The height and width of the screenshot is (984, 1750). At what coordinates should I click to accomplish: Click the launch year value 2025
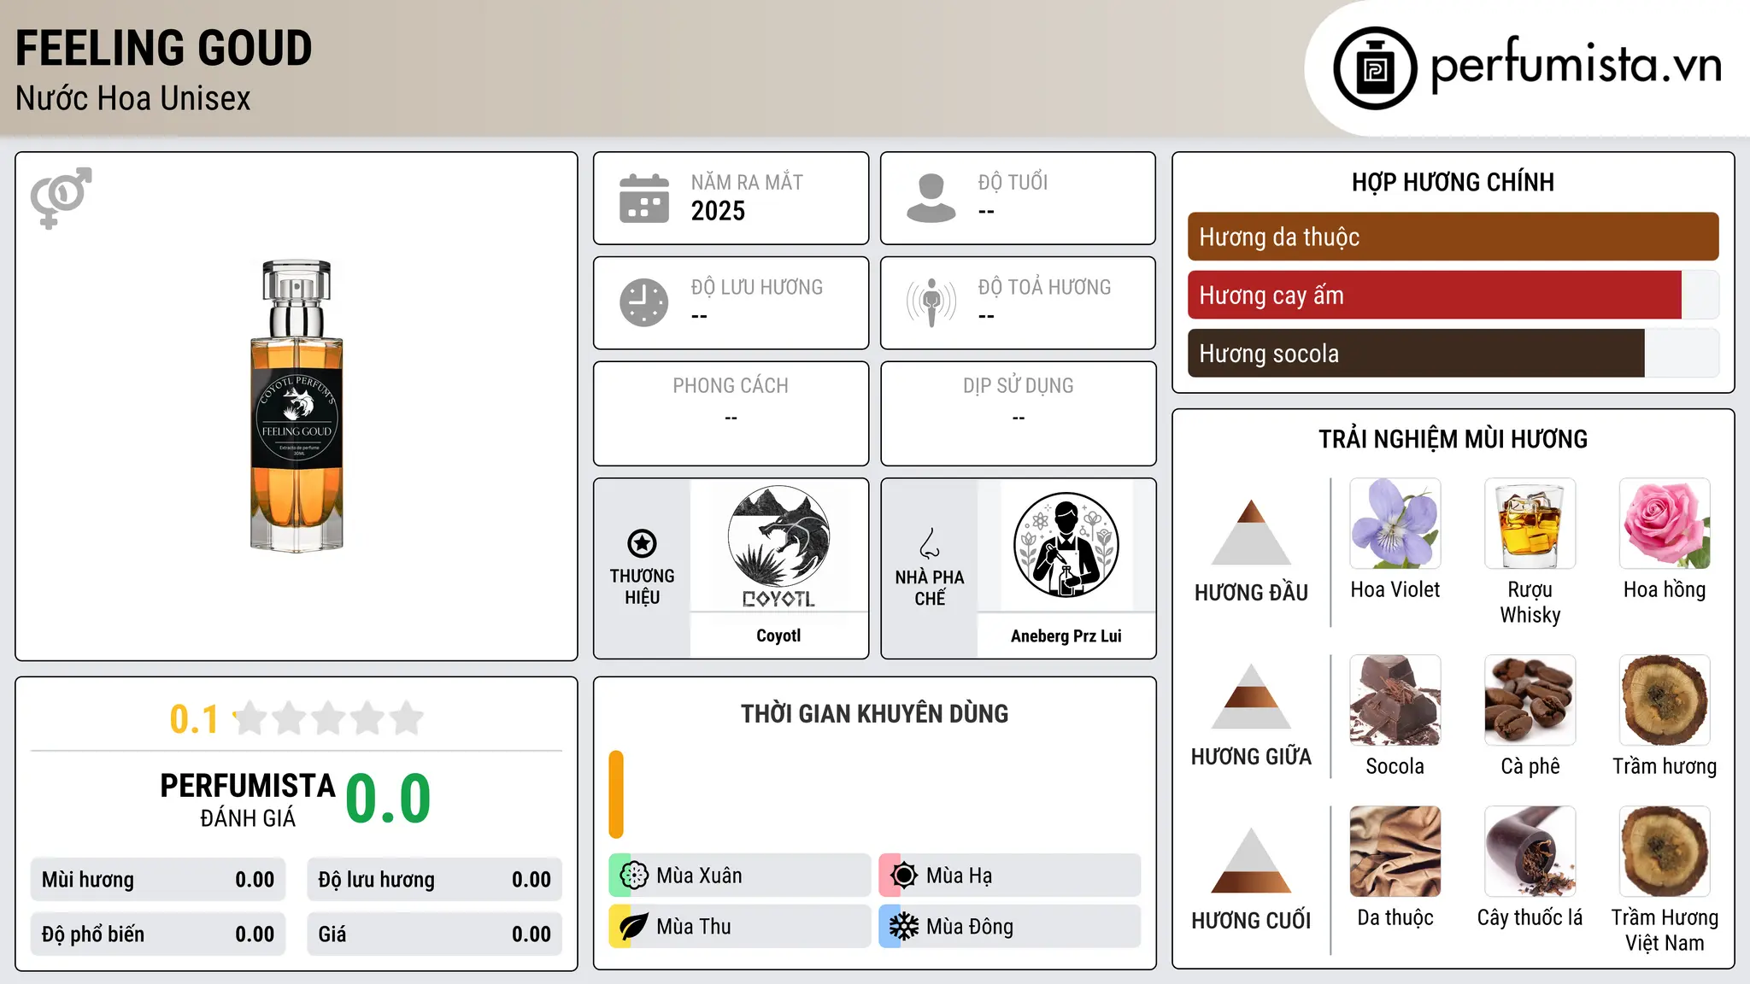(718, 211)
